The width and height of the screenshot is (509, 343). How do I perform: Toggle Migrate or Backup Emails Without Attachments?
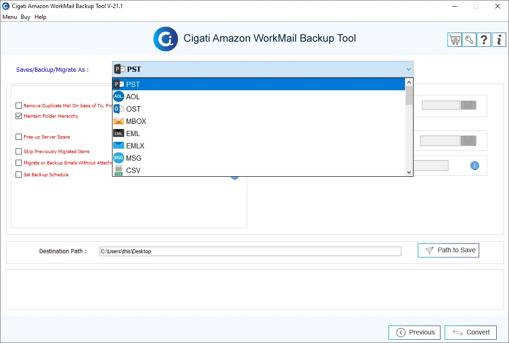tap(18, 163)
